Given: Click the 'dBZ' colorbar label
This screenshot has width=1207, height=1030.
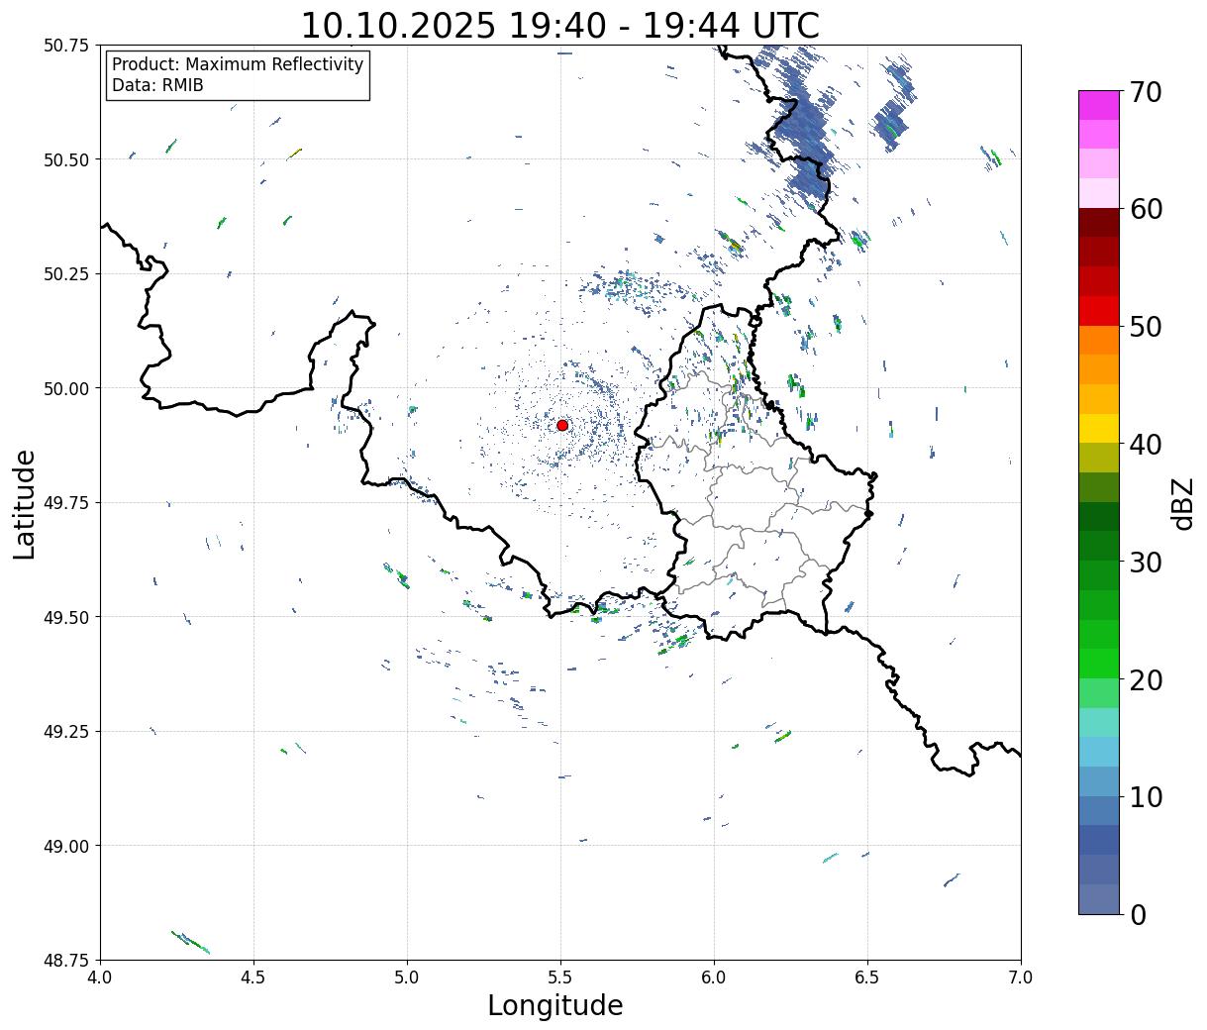Looking at the screenshot, I should click(1182, 502).
